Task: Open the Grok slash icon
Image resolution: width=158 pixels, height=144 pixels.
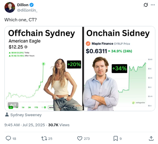Action: [x=146, y=5]
